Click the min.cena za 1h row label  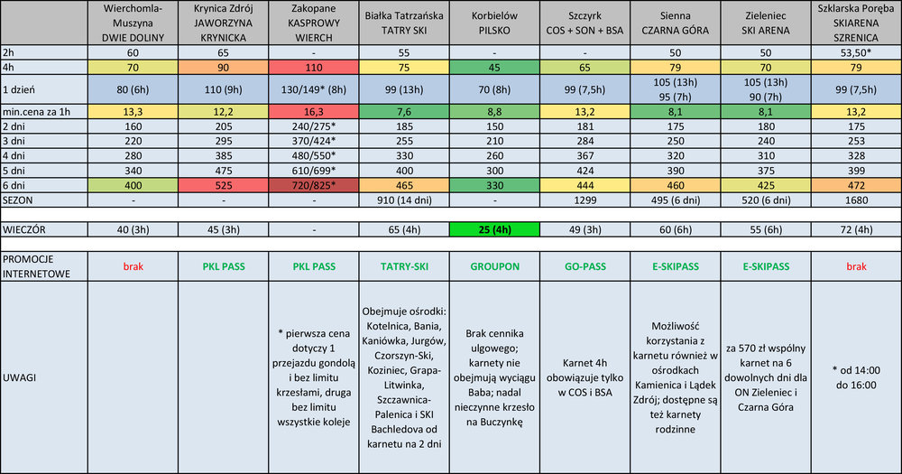(x=44, y=112)
